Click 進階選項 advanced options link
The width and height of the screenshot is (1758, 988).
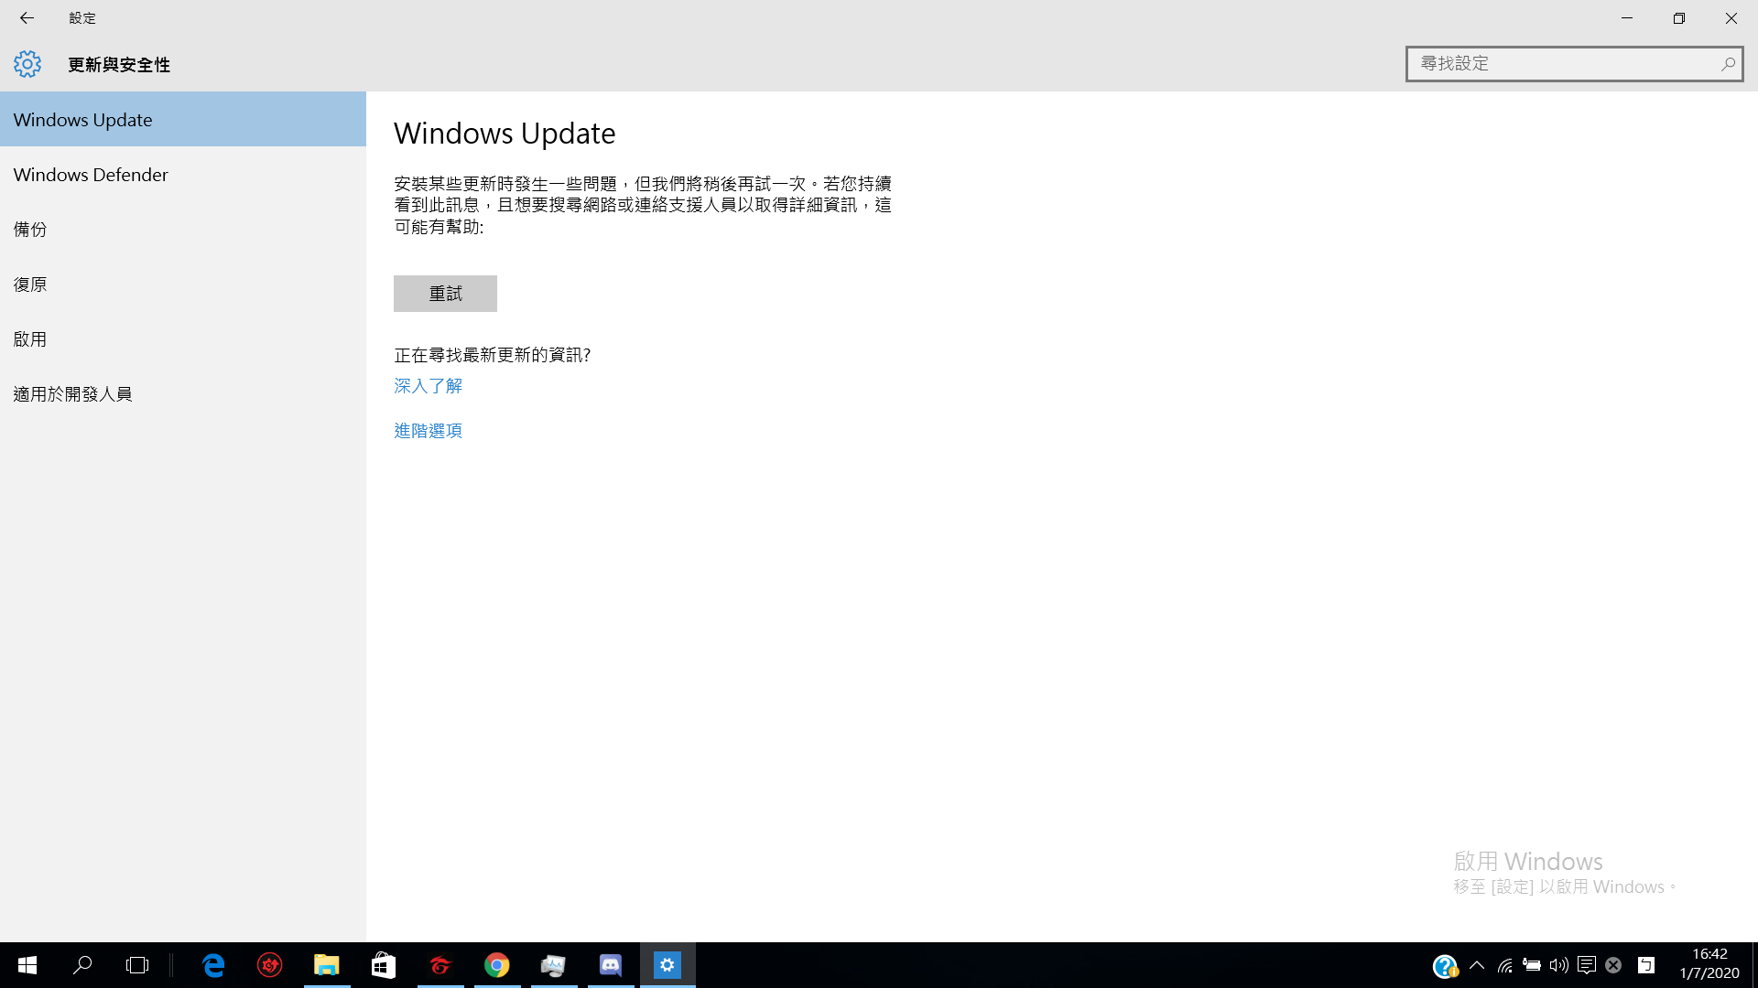point(429,429)
